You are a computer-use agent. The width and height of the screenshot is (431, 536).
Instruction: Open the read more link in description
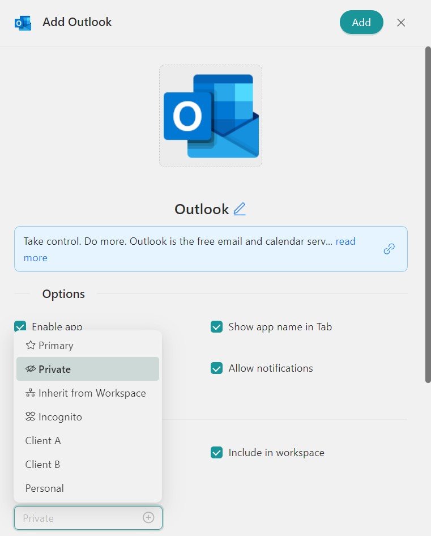click(345, 241)
